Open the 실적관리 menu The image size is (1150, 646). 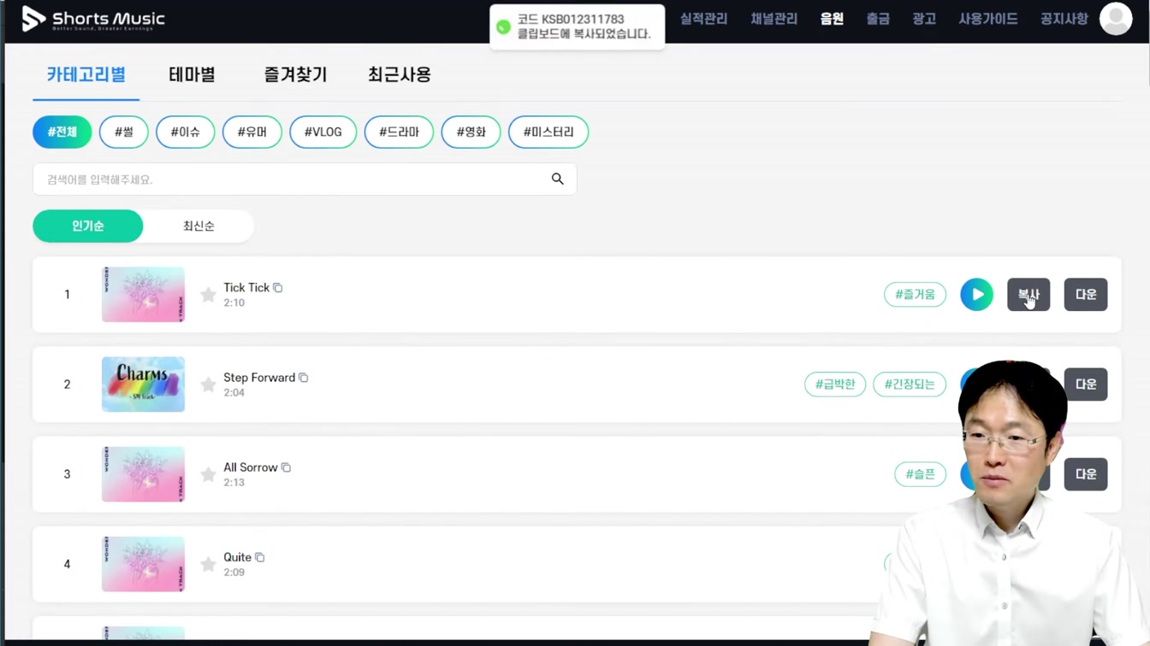pos(703,19)
